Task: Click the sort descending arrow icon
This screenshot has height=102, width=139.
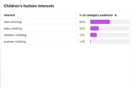Action: tap(116, 15)
